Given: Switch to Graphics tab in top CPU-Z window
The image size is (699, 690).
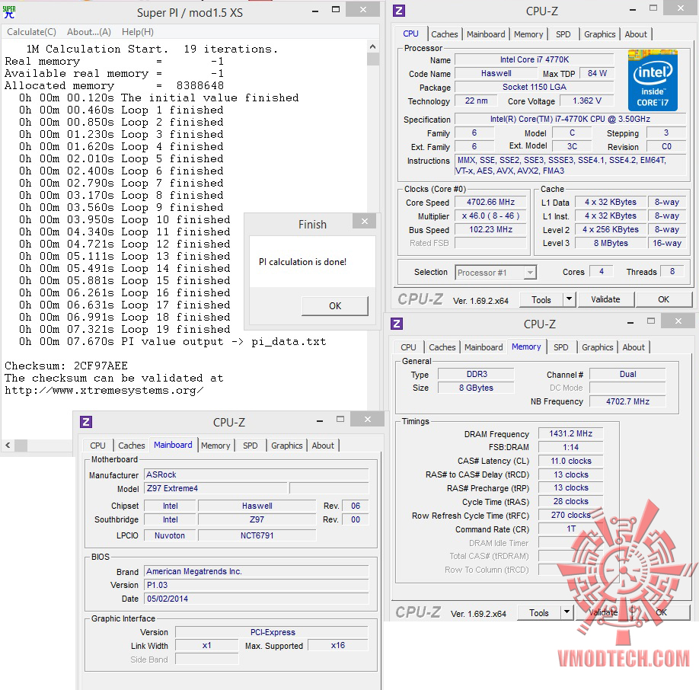Looking at the screenshot, I should click(x=599, y=34).
